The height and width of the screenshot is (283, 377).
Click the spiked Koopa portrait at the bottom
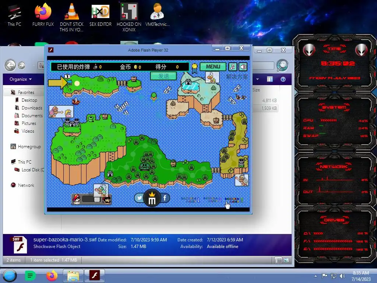point(101,191)
